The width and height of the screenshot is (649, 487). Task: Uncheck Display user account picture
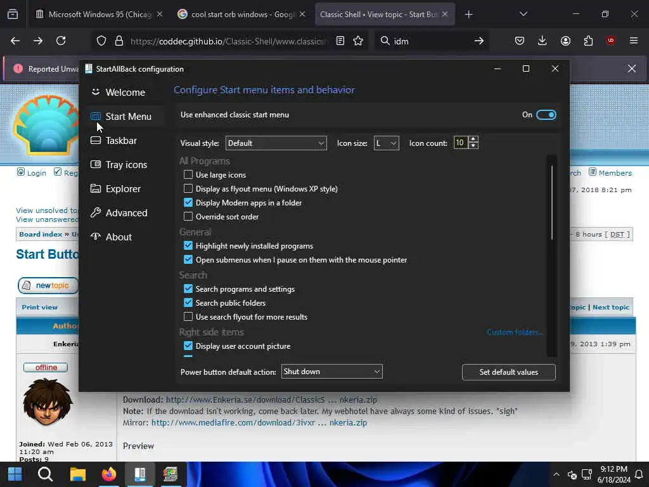(x=188, y=346)
